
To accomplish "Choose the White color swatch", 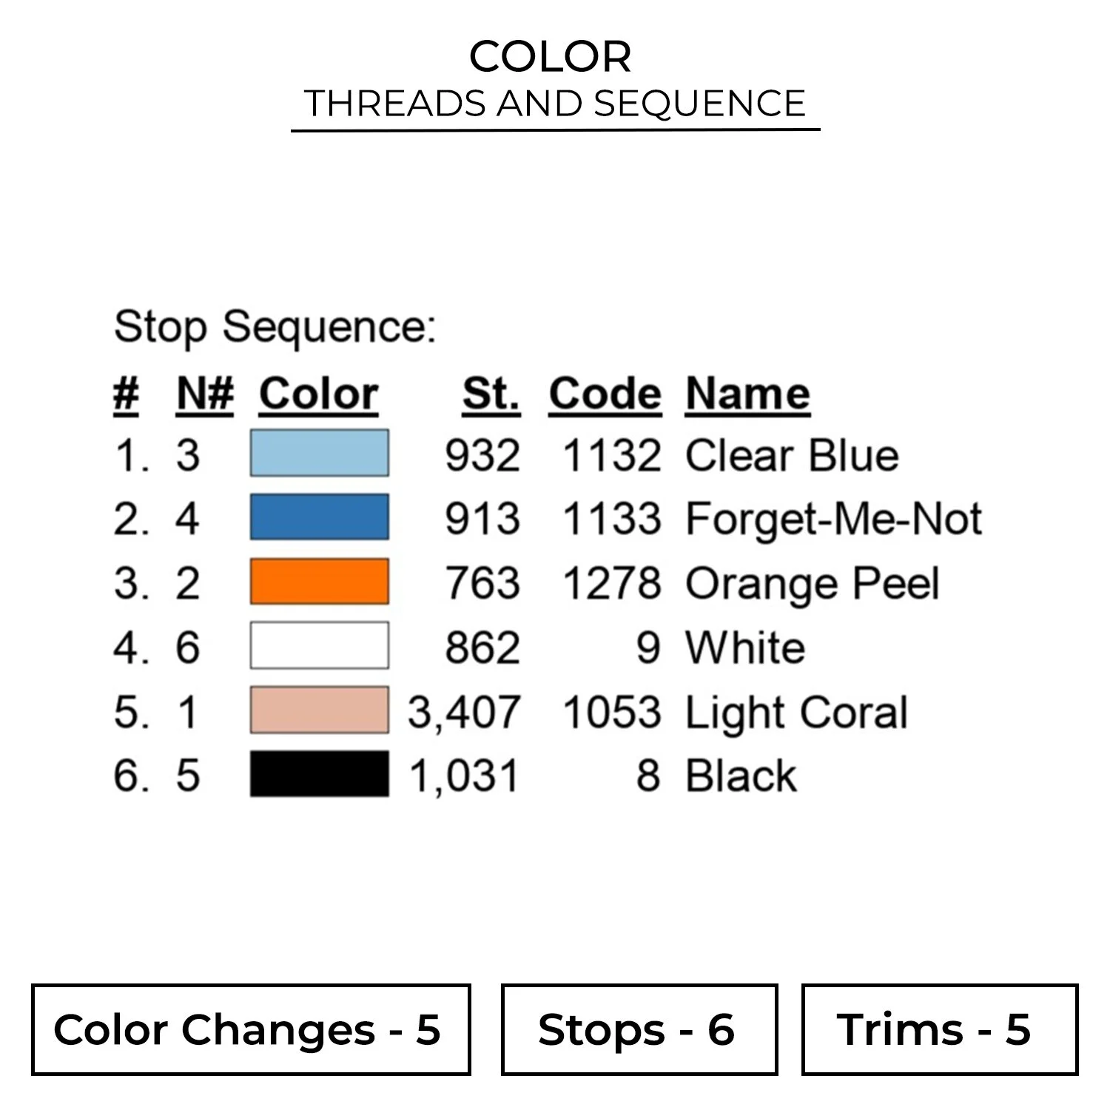I will pyautogui.click(x=319, y=645).
